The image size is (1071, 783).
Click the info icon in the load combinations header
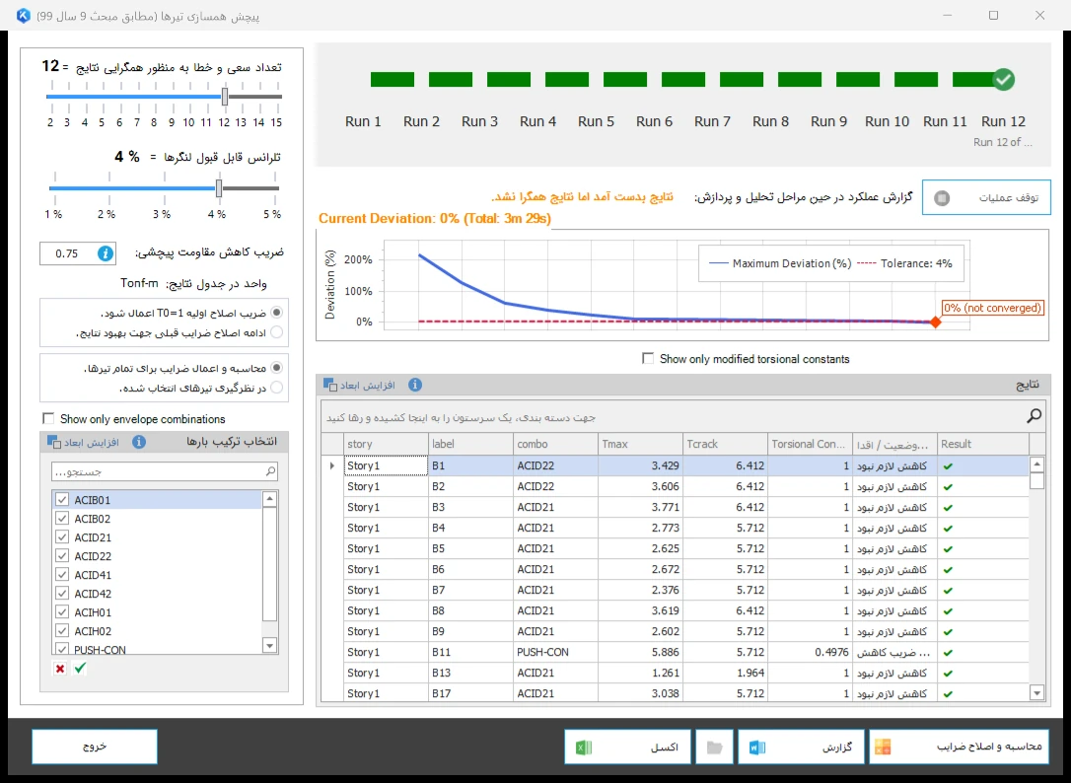click(139, 442)
